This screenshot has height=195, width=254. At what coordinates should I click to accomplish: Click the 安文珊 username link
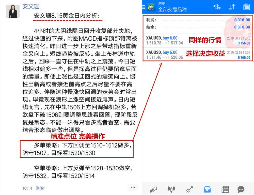pos(31,6)
